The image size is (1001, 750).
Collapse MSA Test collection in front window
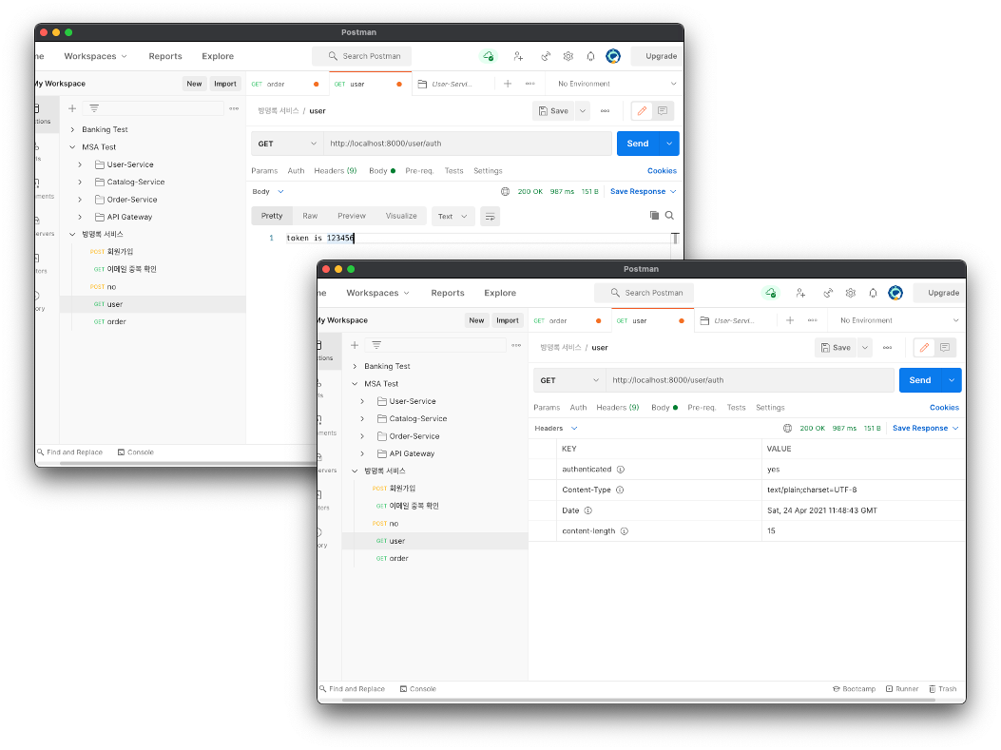click(355, 384)
